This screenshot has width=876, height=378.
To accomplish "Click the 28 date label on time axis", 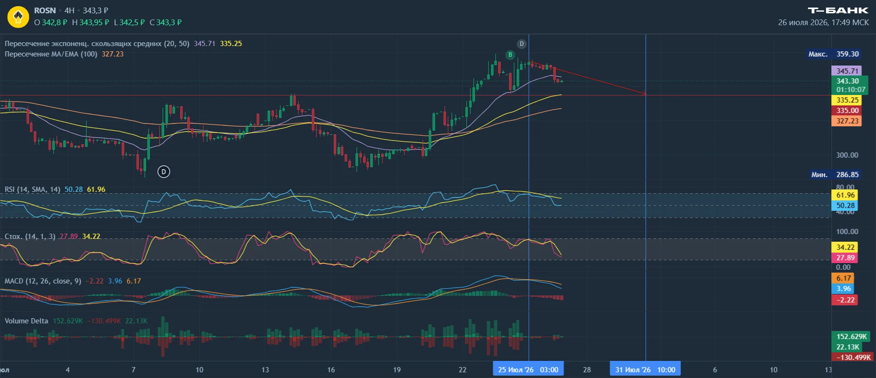I will click(x=587, y=369).
